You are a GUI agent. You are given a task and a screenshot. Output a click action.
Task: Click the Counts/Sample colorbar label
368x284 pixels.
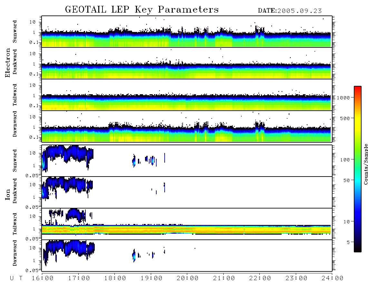coord(365,164)
